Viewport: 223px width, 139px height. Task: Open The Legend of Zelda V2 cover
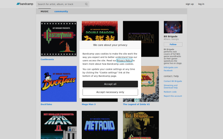click(x=150, y=84)
